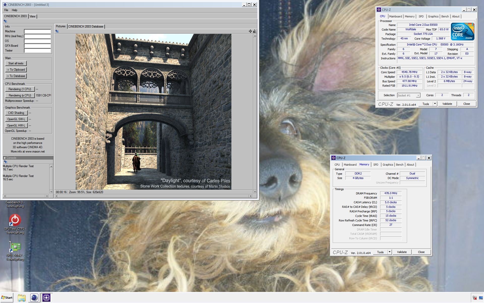This screenshot has height=303, width=484.
Task: Click Tools button in lower CPU-Z window
Action: pyautogui.click(x=380, y=252)
